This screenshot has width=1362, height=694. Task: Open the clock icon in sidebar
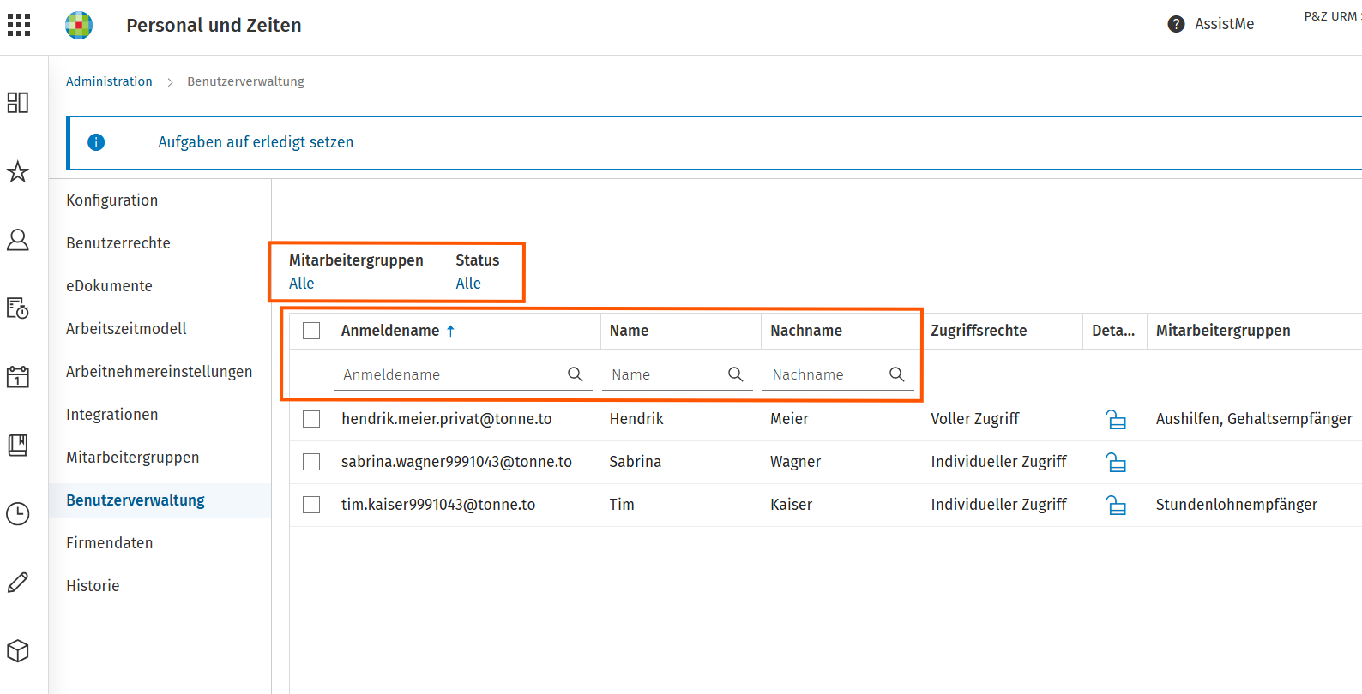pyautogui.click(x=18, y=514)
